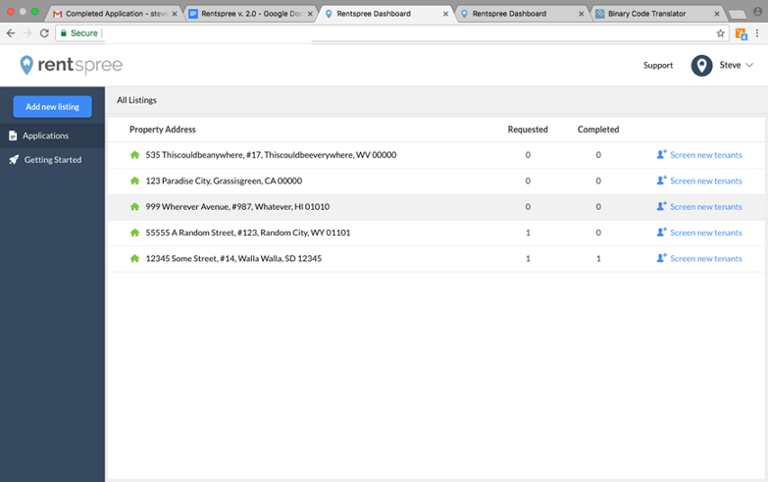The image size is (768, 482).
Task: Screen new tenants for 12345 Some Street
Action: [699, 258]
